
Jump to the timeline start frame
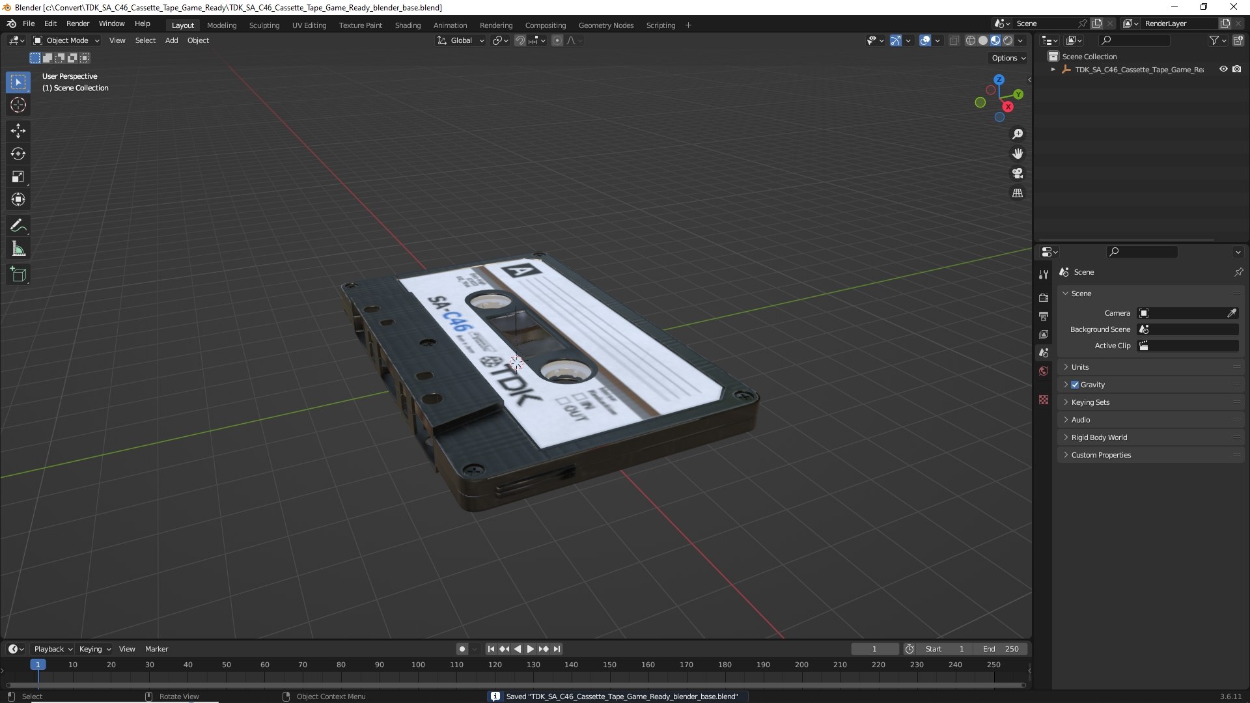coord(491,649)
